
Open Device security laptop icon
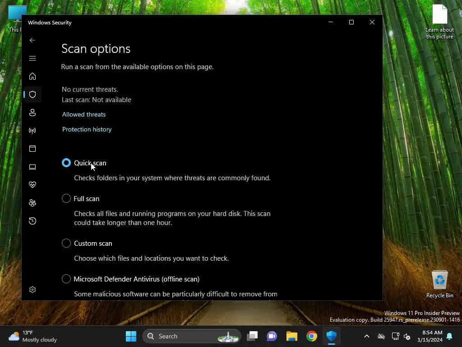32,167
